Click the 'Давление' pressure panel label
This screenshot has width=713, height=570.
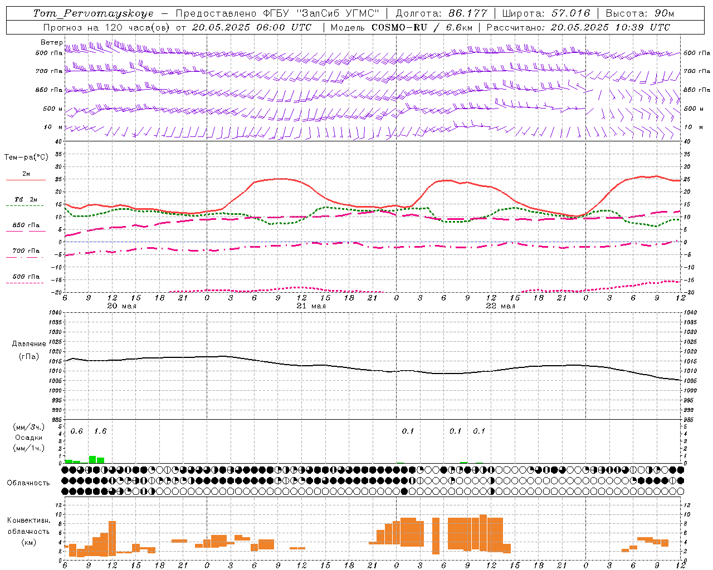[29, 344]
